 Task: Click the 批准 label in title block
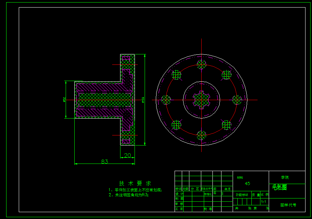click(208, 209)
